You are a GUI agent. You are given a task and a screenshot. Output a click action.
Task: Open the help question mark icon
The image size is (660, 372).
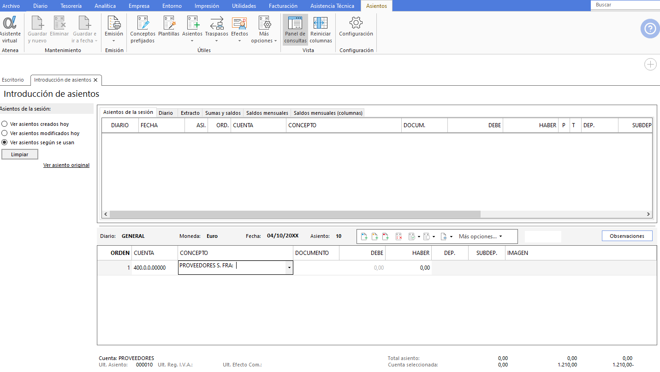coord(650,29)
